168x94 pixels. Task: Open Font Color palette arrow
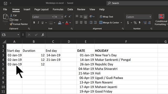(70, 23)
